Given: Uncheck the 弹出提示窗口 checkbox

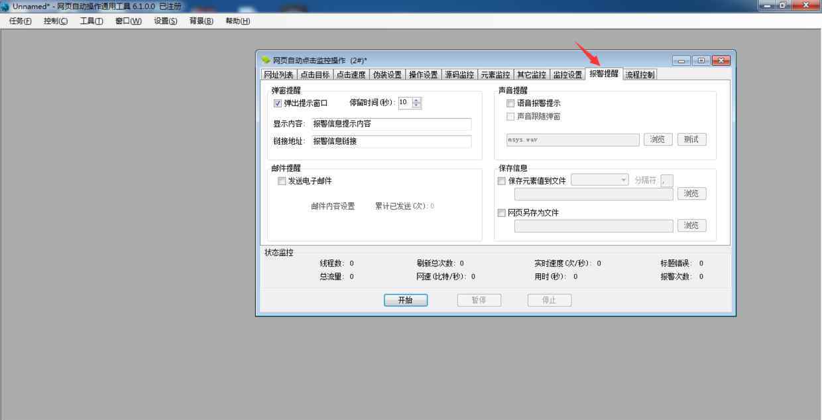Looking at the screenshot, I should tap(278, 103).
